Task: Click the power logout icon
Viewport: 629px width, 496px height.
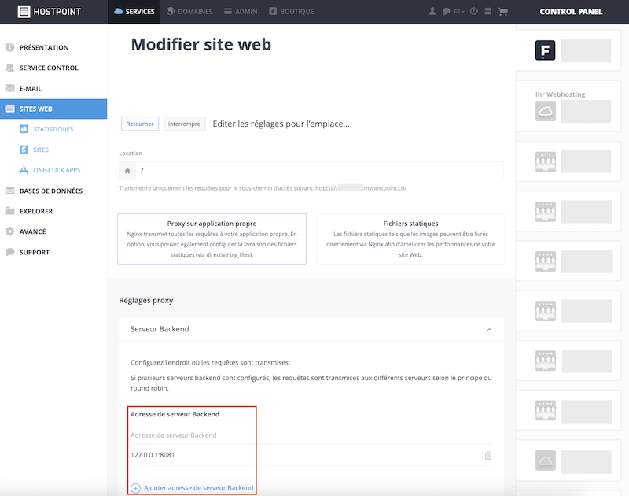Action: [474, 11]
